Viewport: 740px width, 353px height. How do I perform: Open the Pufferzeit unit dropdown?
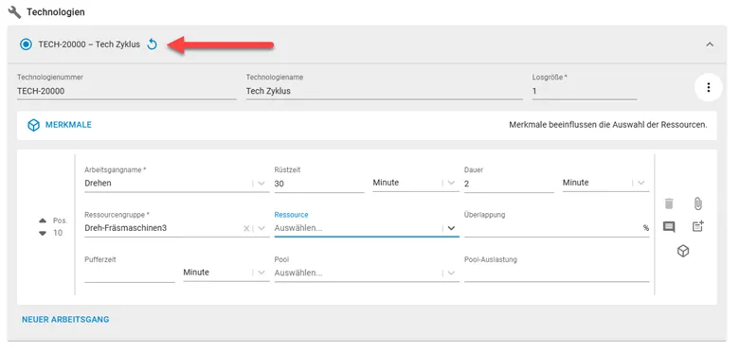click(x=226, y=273)
